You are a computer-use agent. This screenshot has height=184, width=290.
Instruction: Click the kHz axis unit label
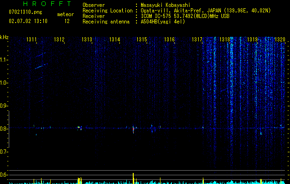[x=4, y=37]
